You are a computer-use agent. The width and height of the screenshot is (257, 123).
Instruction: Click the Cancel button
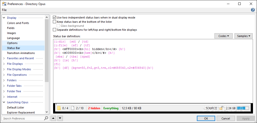226,118
